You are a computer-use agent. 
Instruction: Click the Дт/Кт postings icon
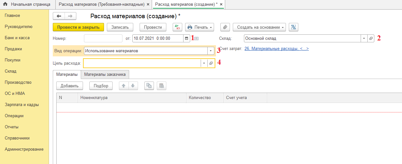pyautogui.click(x=177, y=27)
